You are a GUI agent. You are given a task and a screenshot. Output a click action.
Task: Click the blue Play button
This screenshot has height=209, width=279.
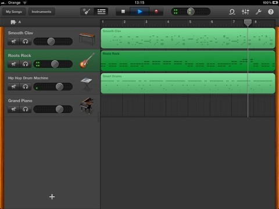[x=139, y=12]
